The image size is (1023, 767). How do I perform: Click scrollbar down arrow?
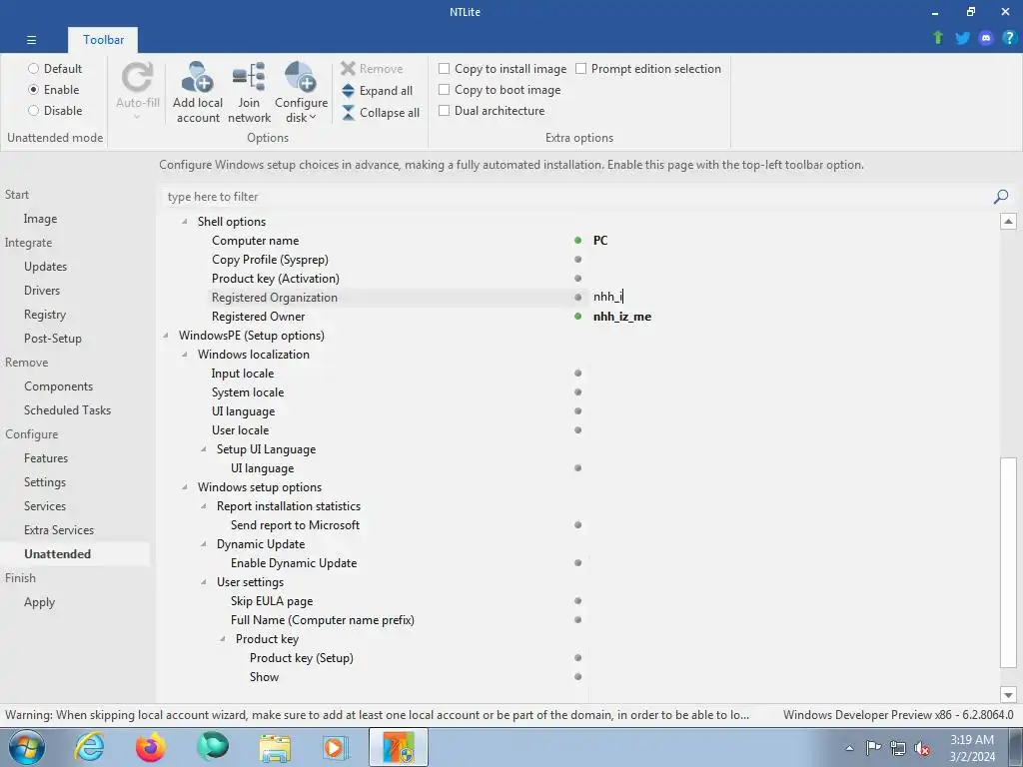(1008, 695)
